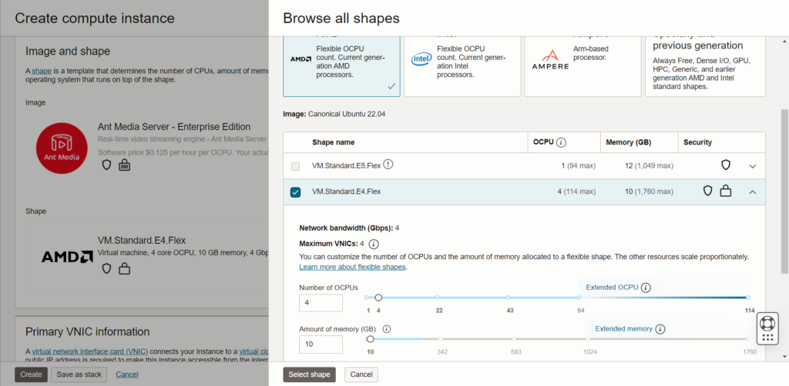Click the Amount of memory info icon
This screenshot has width=789, height=386.
click(x=387, y=329)
